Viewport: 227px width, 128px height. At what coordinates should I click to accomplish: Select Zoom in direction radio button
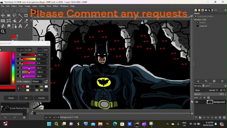point(198,22)
